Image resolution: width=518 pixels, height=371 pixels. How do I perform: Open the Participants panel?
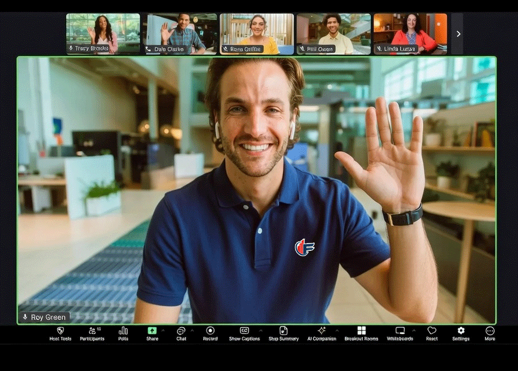pyautogui.click(x=92, y=334)
